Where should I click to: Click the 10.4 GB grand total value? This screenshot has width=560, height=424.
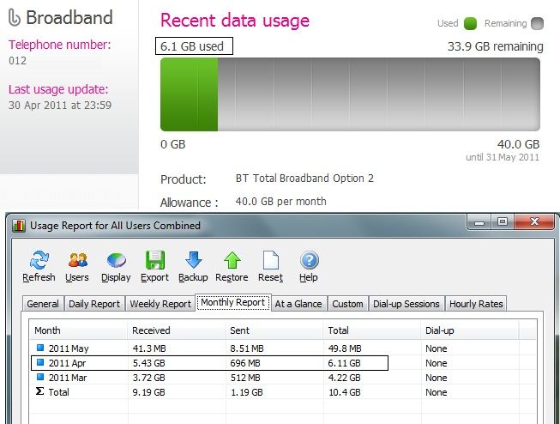pyautogui.click(x=345, y=392)
